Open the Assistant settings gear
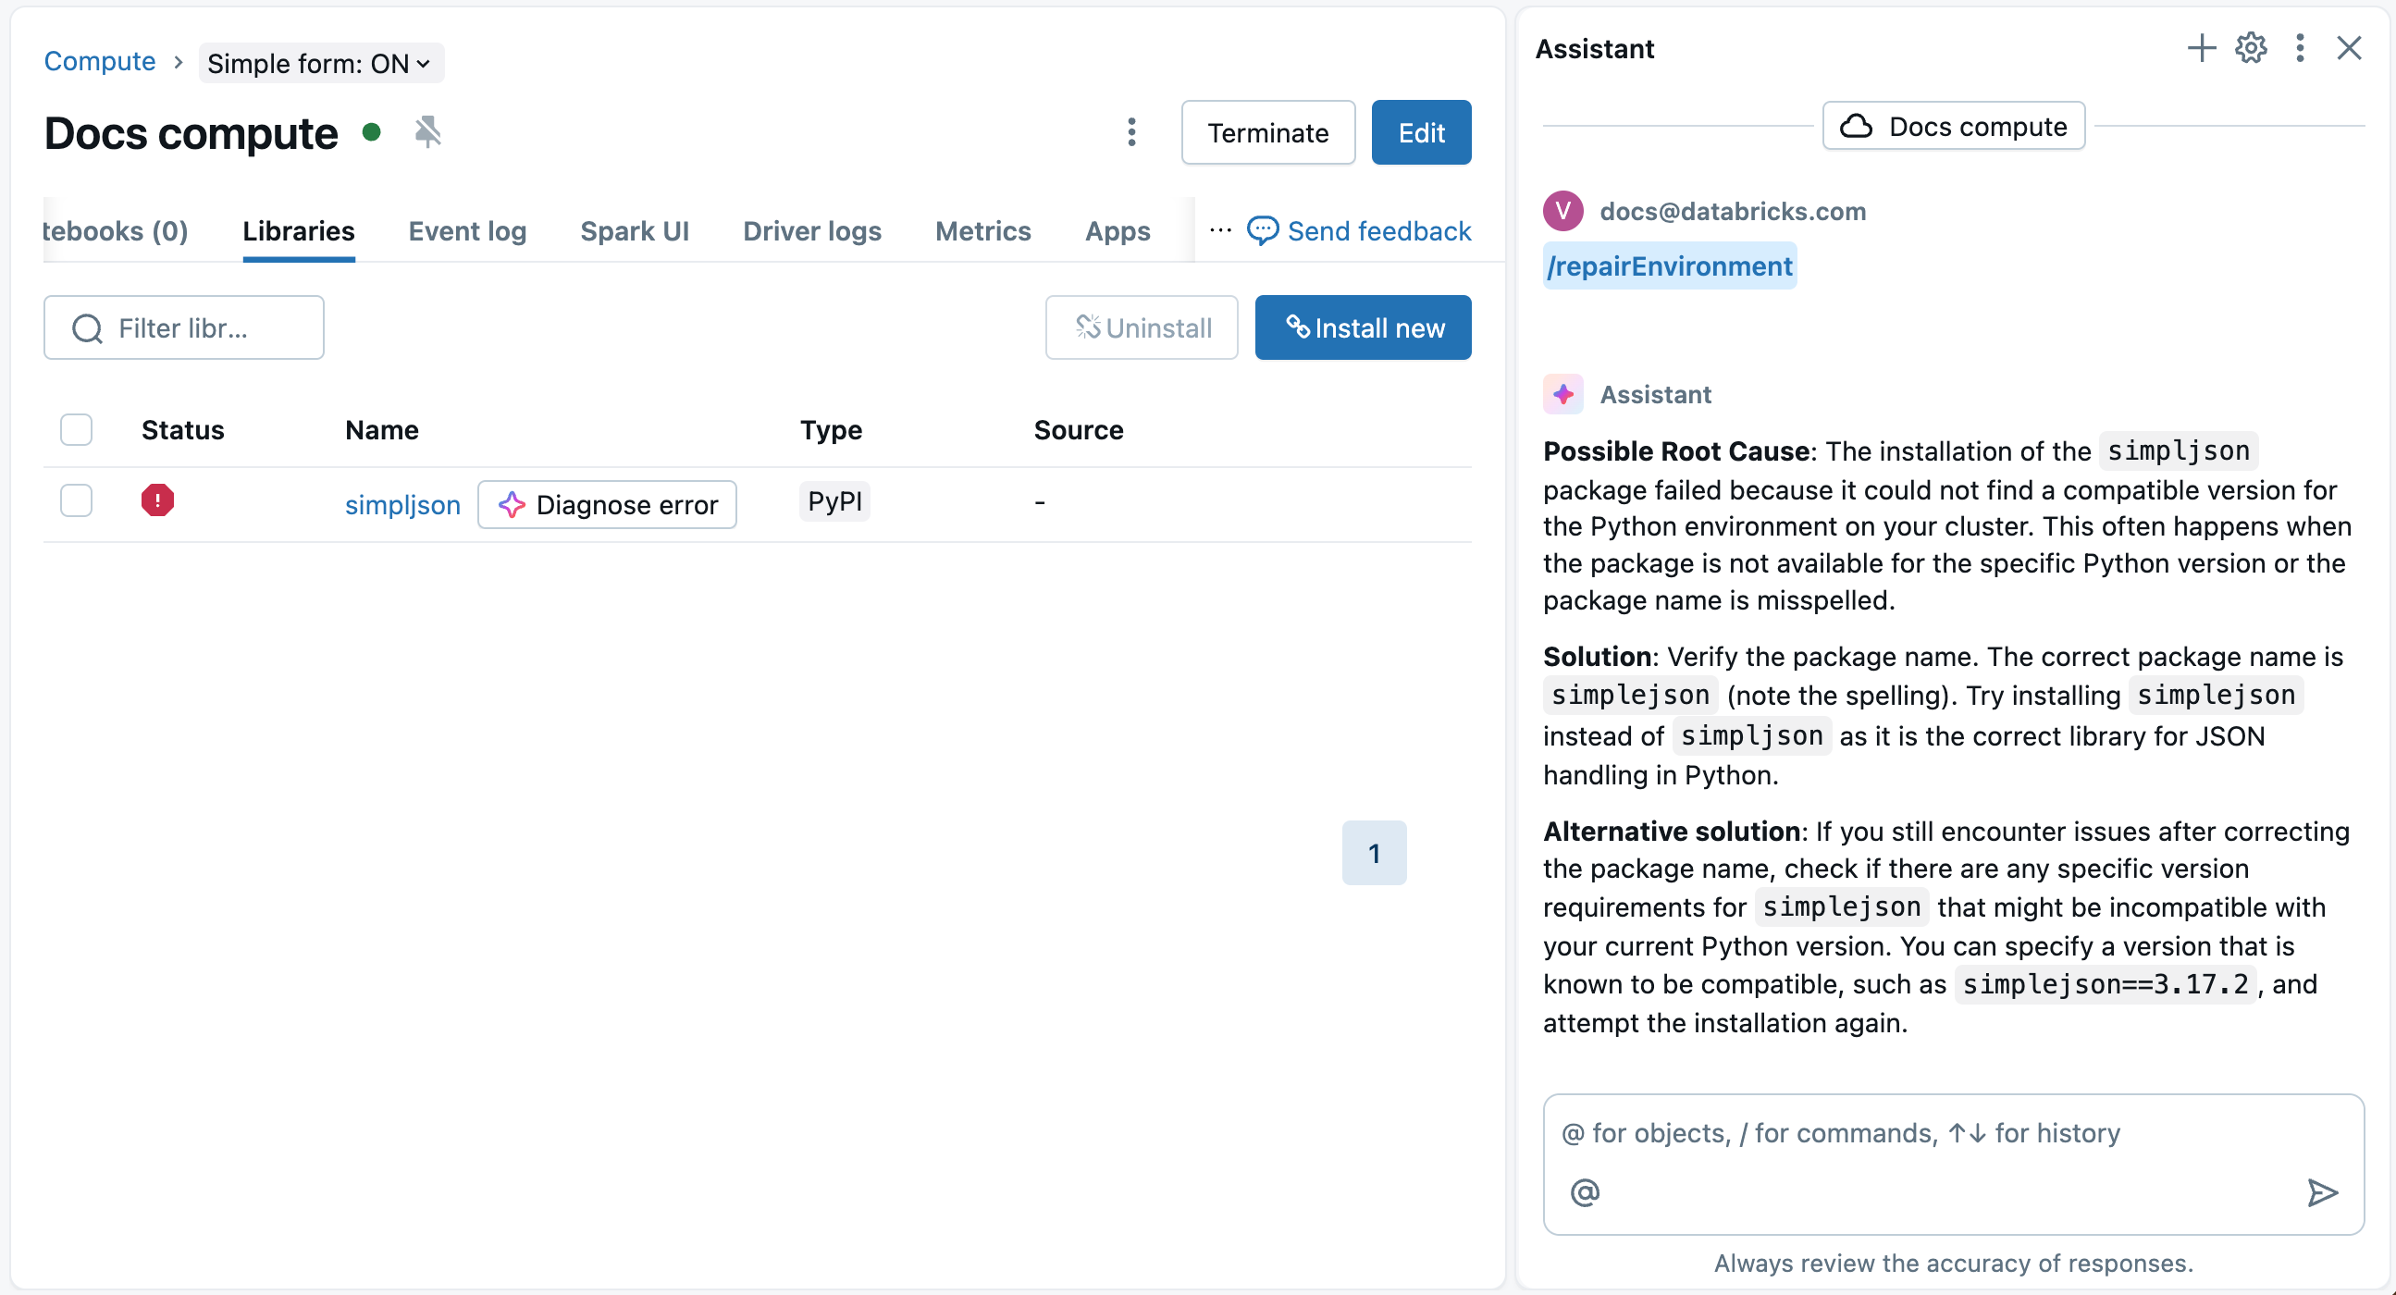 [x=2250, y=48]
